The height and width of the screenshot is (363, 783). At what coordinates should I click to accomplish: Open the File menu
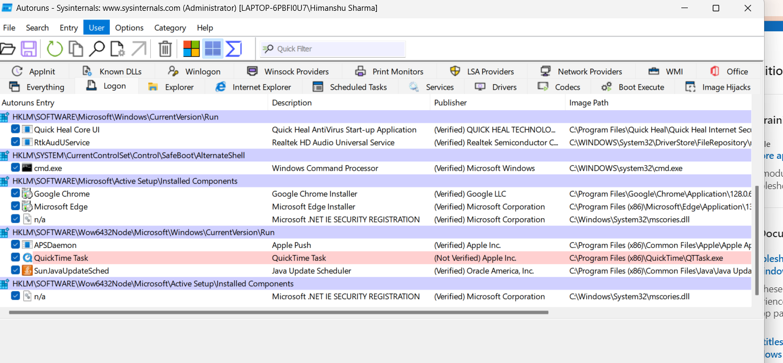point(9,28)
